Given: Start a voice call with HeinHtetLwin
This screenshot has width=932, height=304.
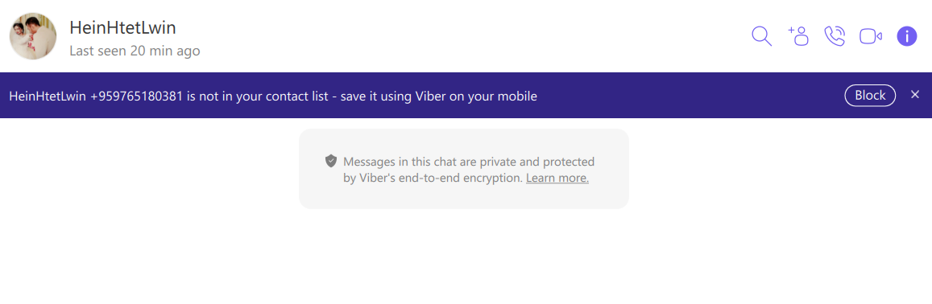Looking at the screenshot, I should coord(835,36).
